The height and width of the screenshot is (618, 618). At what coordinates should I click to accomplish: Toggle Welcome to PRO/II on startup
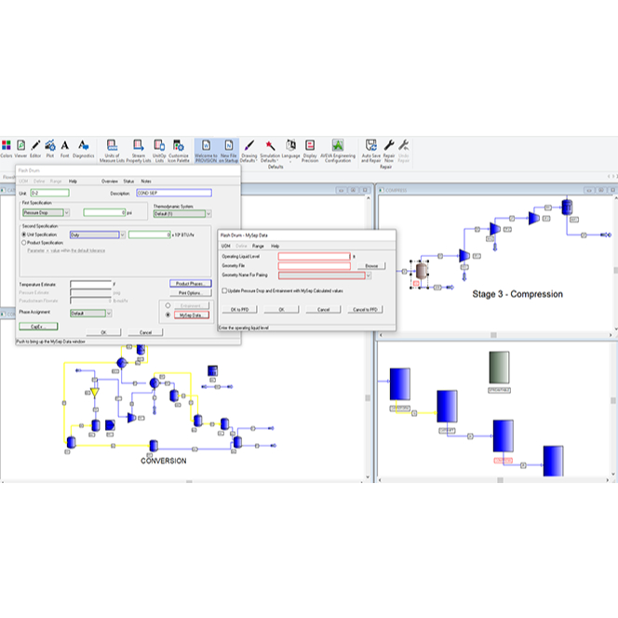click(206, 151)
